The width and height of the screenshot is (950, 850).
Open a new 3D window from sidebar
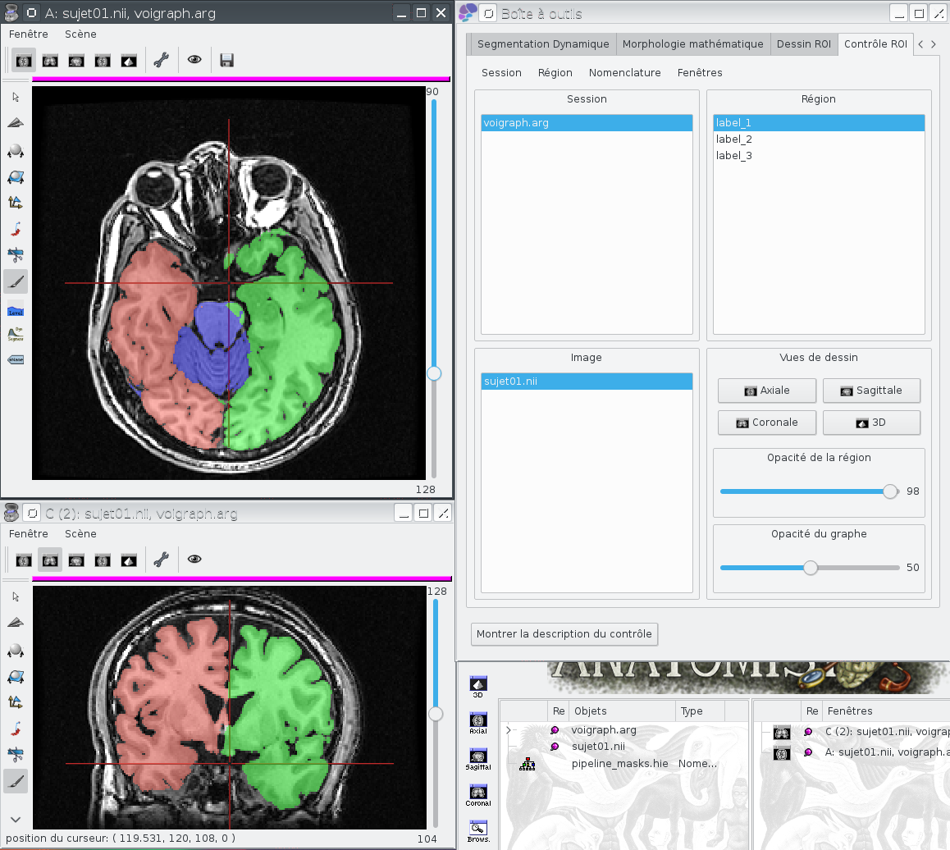(x=478, y=685)
